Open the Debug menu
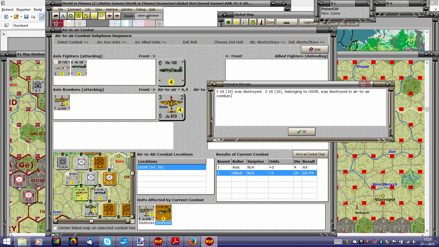Screen dimensions: 439x247 click(x=141, y=9)
